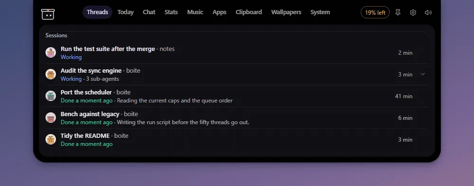Open settings via the gear icon
Image resolution: width=474 pixels, height=186 pixels.
[x=413, y=12]
